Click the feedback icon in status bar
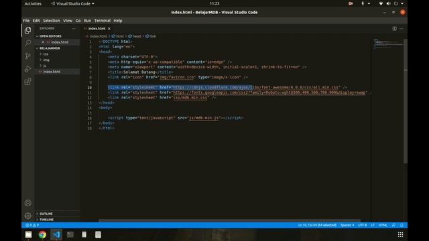The image size is (429, 241). coord(393,225)
